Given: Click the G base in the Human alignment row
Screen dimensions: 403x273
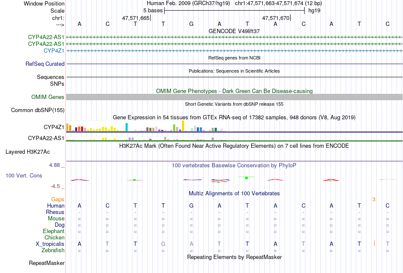Looking at the screenshot, I should pyautogui.click(x=191, y=206).
